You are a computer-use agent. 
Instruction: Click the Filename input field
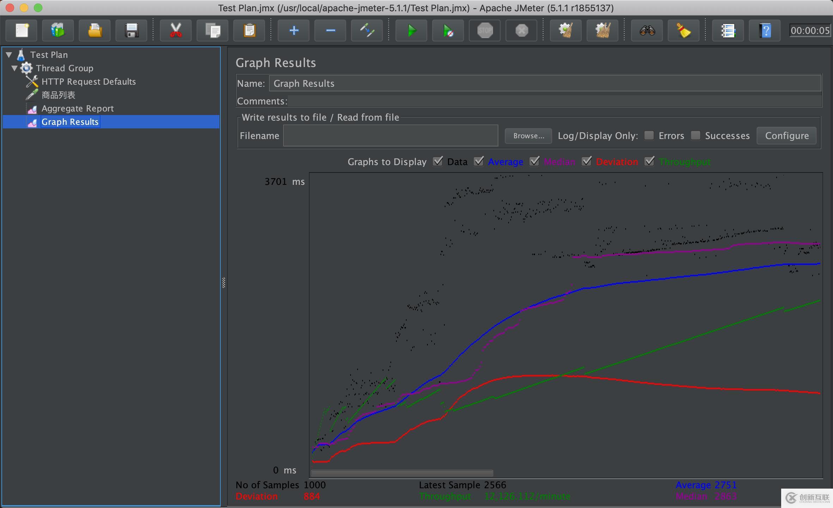tap(393, 135)
